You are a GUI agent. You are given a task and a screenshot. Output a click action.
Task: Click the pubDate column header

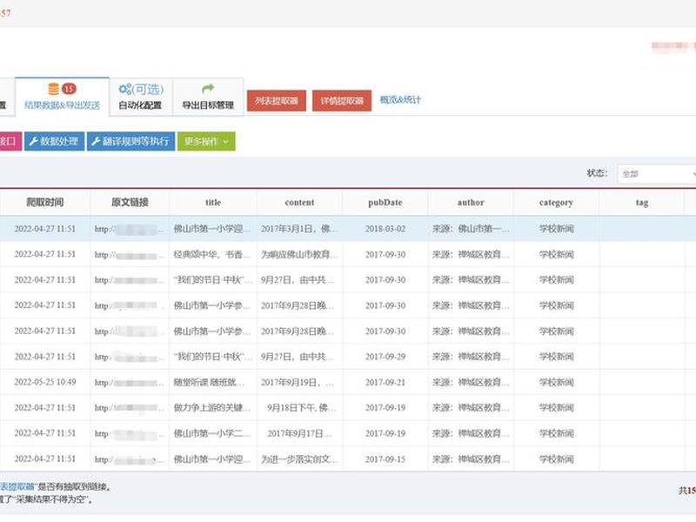385,203
